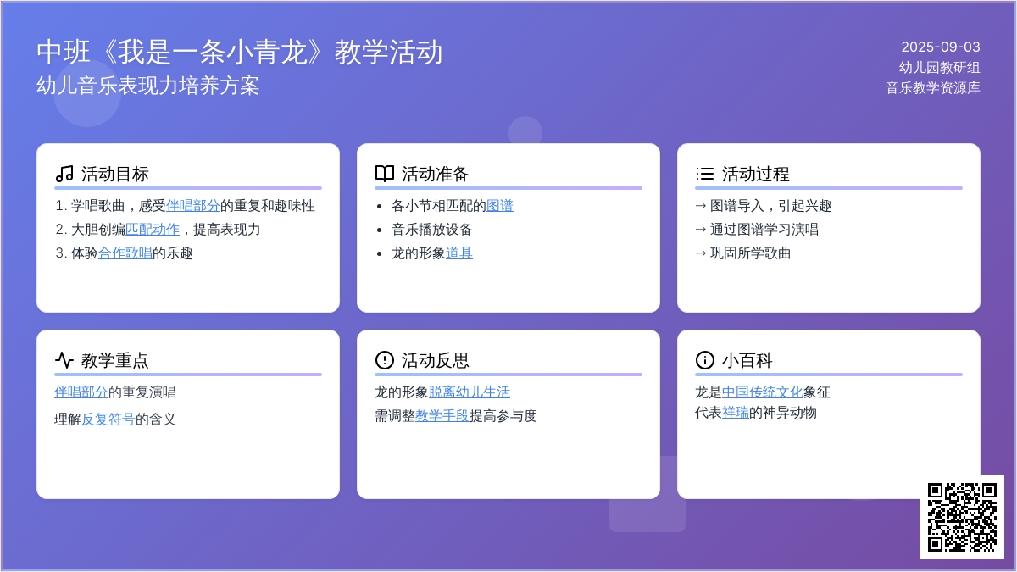The height and width of the screenshot is (572, 1017).
Task: Click the subtitle 幼儿音乐表现力培养方案
Action: click(x=148, y=86)
